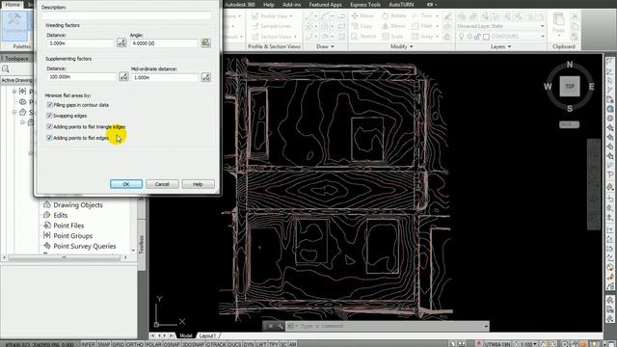Click Sample Lines in ribbon
The height and width of the screenshot is (347, 617).
tap(272, 26)
